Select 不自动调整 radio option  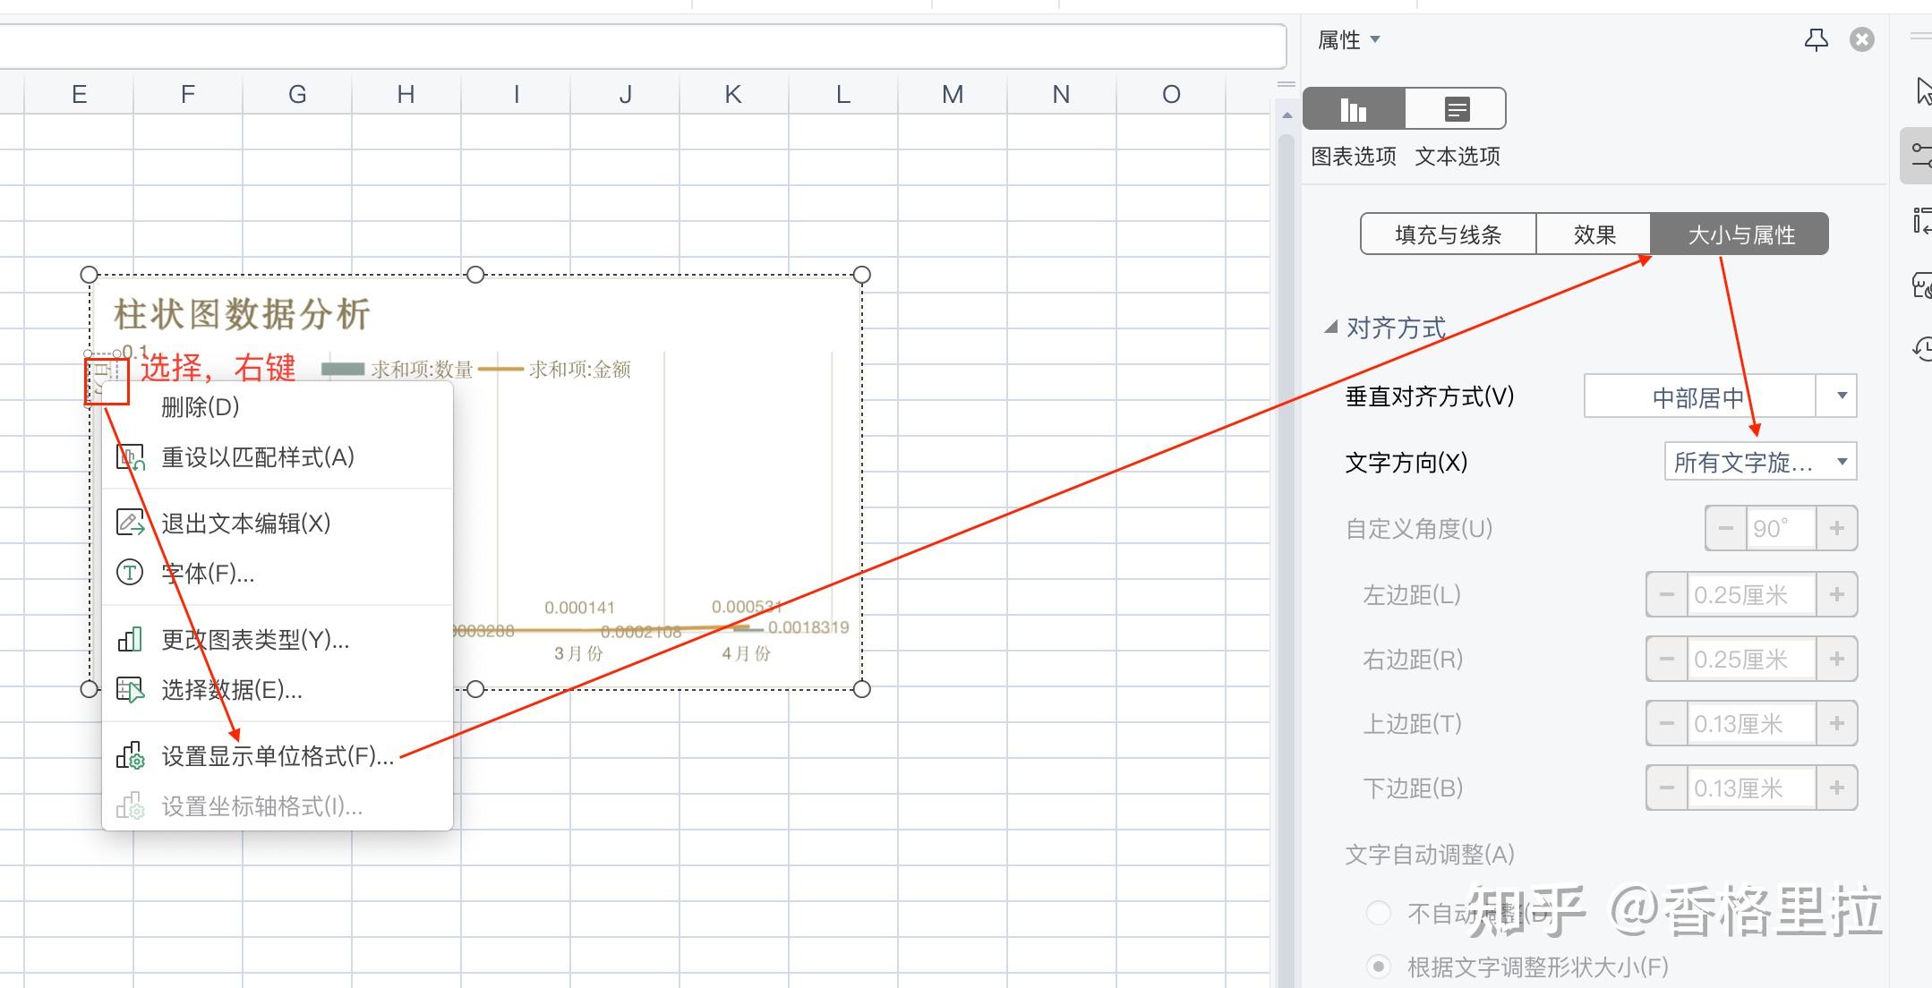[x=1379, y=913]
